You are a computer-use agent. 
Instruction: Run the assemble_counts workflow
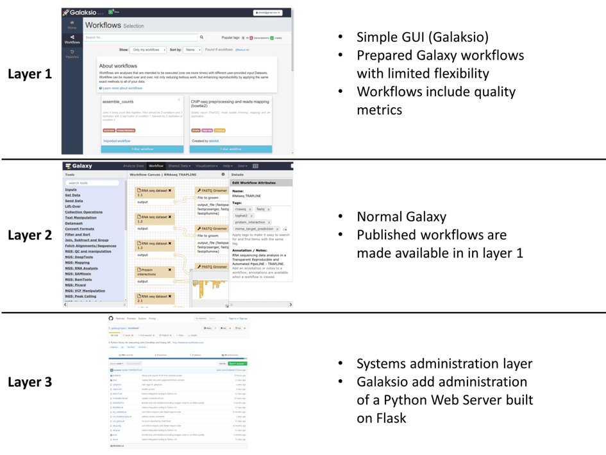[142, 149]
